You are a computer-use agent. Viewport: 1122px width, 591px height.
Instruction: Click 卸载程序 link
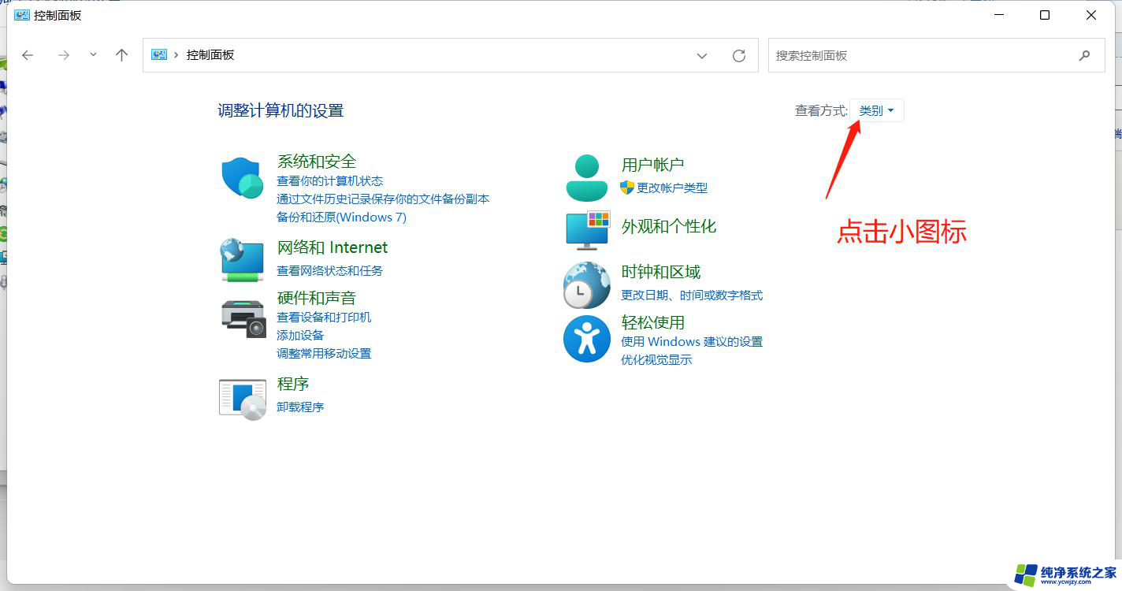click(300, 407)
